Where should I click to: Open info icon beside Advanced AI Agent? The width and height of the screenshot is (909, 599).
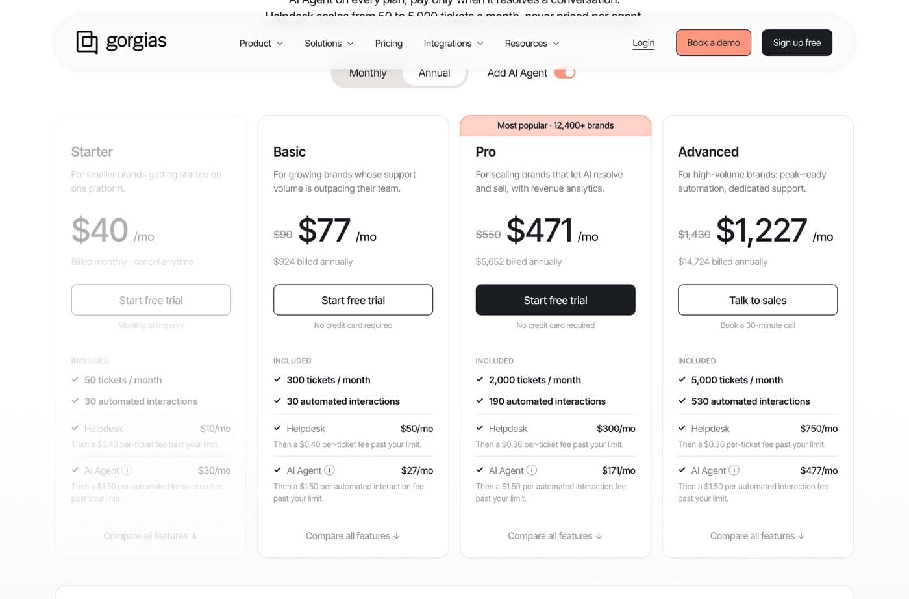pyautogui.click(x=734, y=470)
